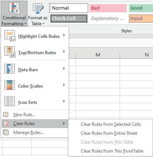Expand the Highlight Cells Rules submenu arrow
Image resolution: width=153 pixels, height=157 pixels.
click(64, 35)
